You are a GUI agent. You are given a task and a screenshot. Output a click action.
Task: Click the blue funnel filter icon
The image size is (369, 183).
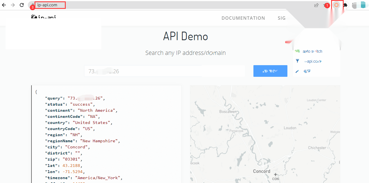(297, 61)
